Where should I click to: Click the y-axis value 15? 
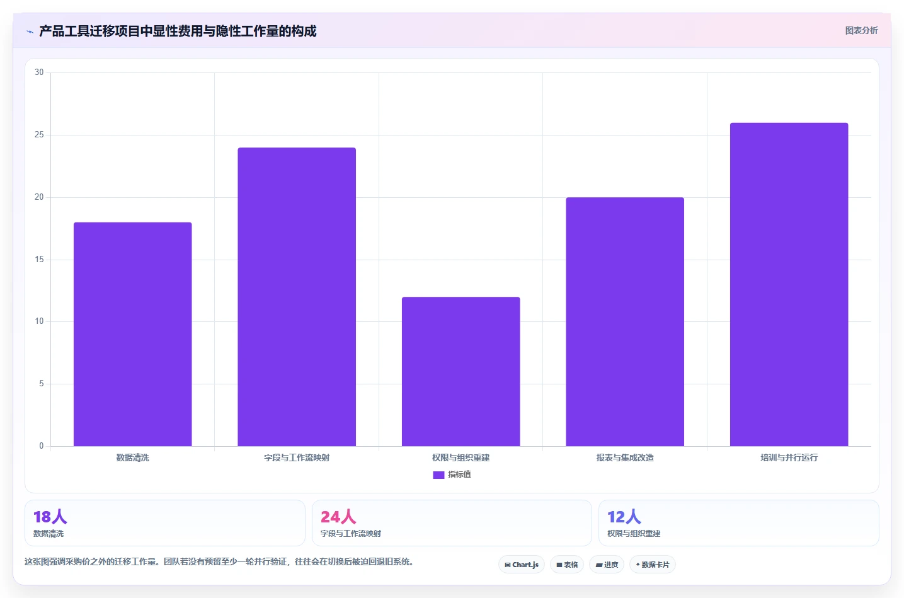(39, 260)
